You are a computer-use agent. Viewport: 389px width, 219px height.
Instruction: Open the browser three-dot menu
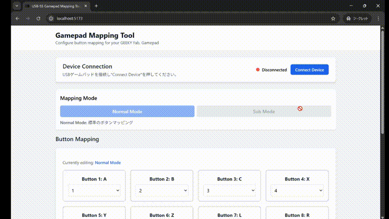click(x=378, y=18)
